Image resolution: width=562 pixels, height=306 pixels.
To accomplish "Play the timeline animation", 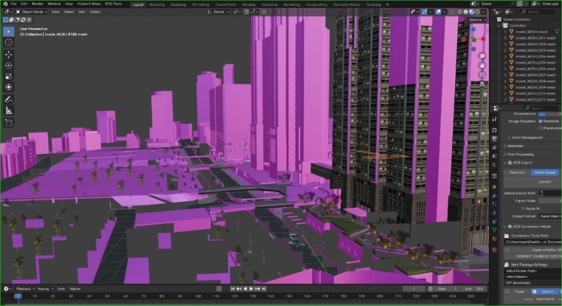I will (251, 289).
